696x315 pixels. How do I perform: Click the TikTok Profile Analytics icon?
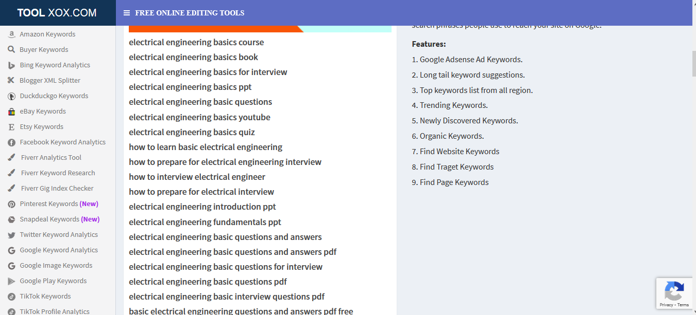coord(11,311)
